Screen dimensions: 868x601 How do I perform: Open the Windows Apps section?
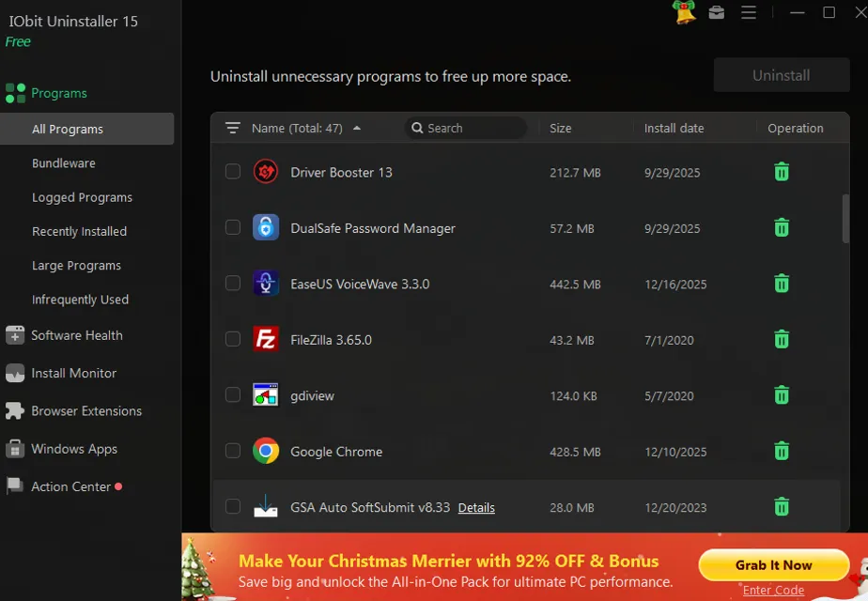tap(74, 449)
